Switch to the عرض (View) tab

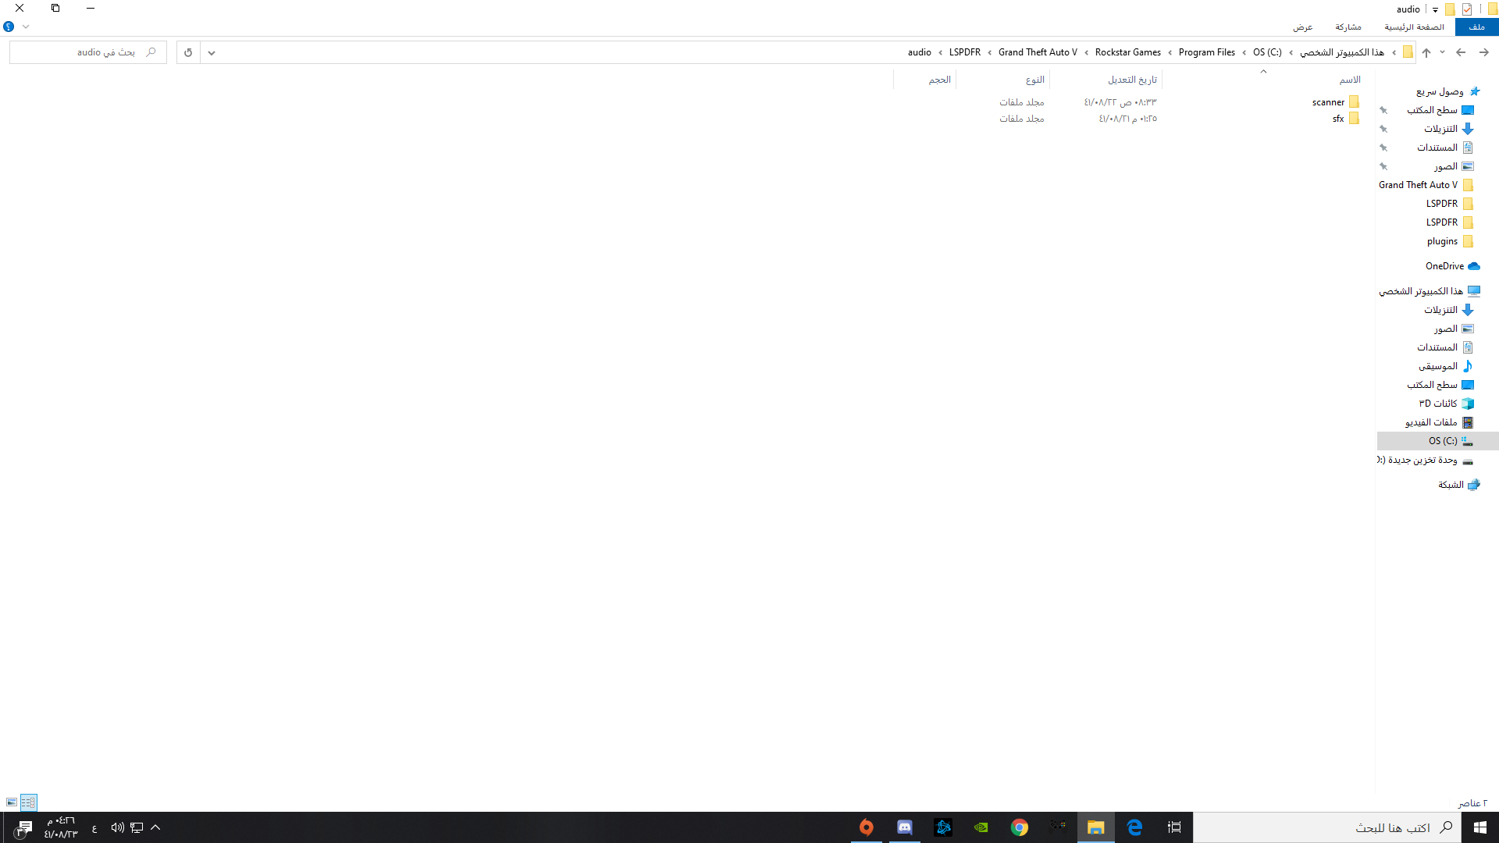[1302, 27]
